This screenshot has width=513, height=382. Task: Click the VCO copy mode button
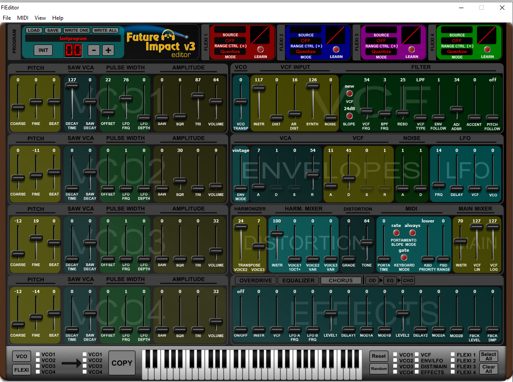point(22,356)
